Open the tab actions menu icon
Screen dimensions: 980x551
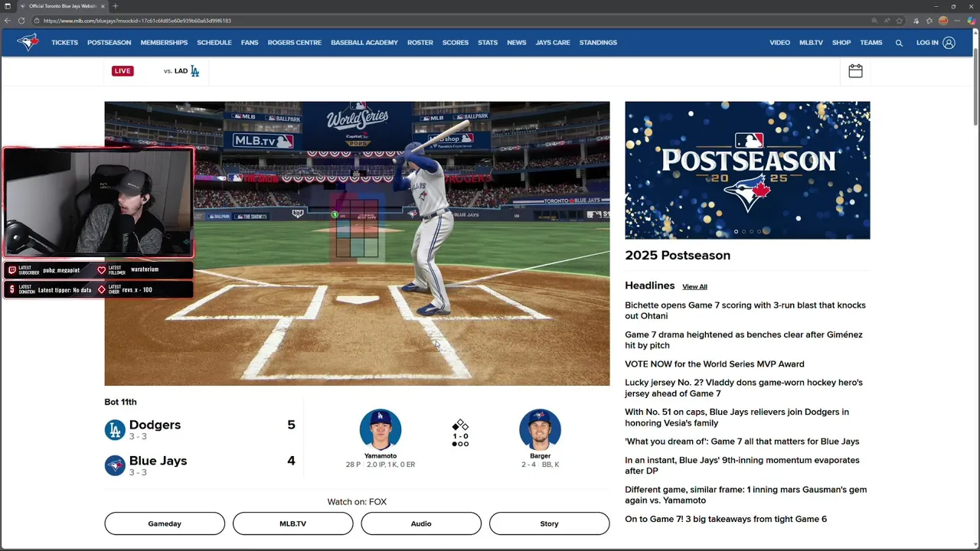[x=8, y=6]
